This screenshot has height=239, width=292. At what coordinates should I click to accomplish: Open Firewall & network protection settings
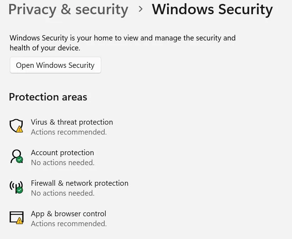(x=79, y=183)
